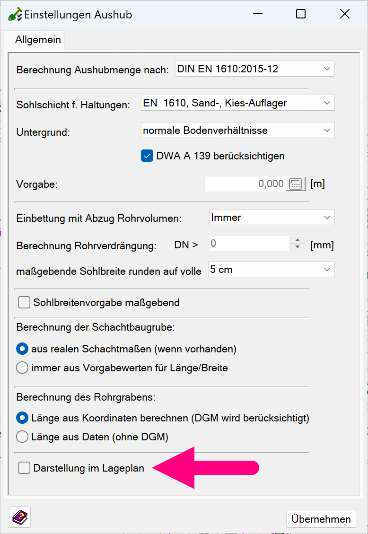Increase DN value with up stepper arrow
The width and height of the screenshot is (368, 534).
[x=298, y=241]
